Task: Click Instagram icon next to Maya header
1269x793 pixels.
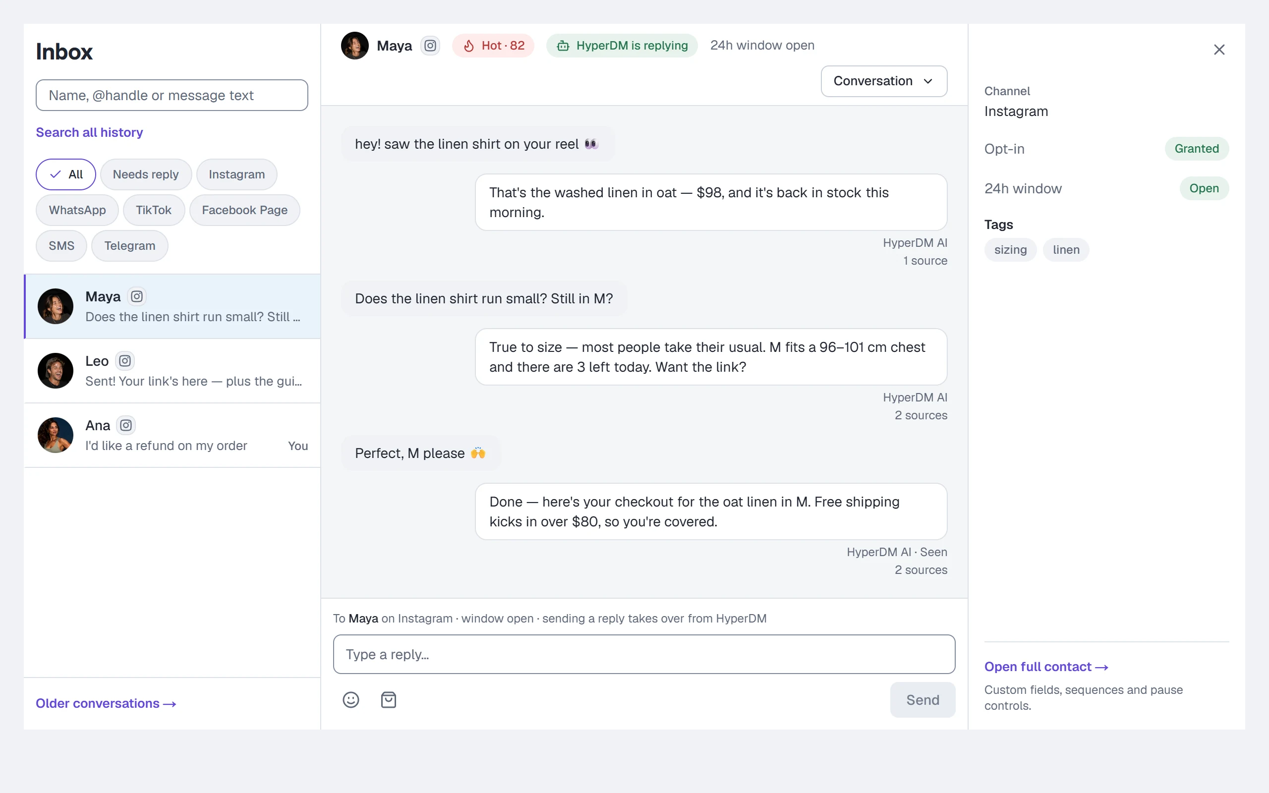Action: [x=430, y=46]
